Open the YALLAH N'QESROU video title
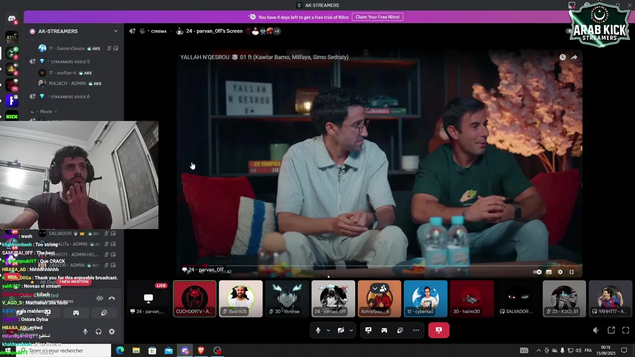This screenshot has width=635, height=357. [264, 57]
